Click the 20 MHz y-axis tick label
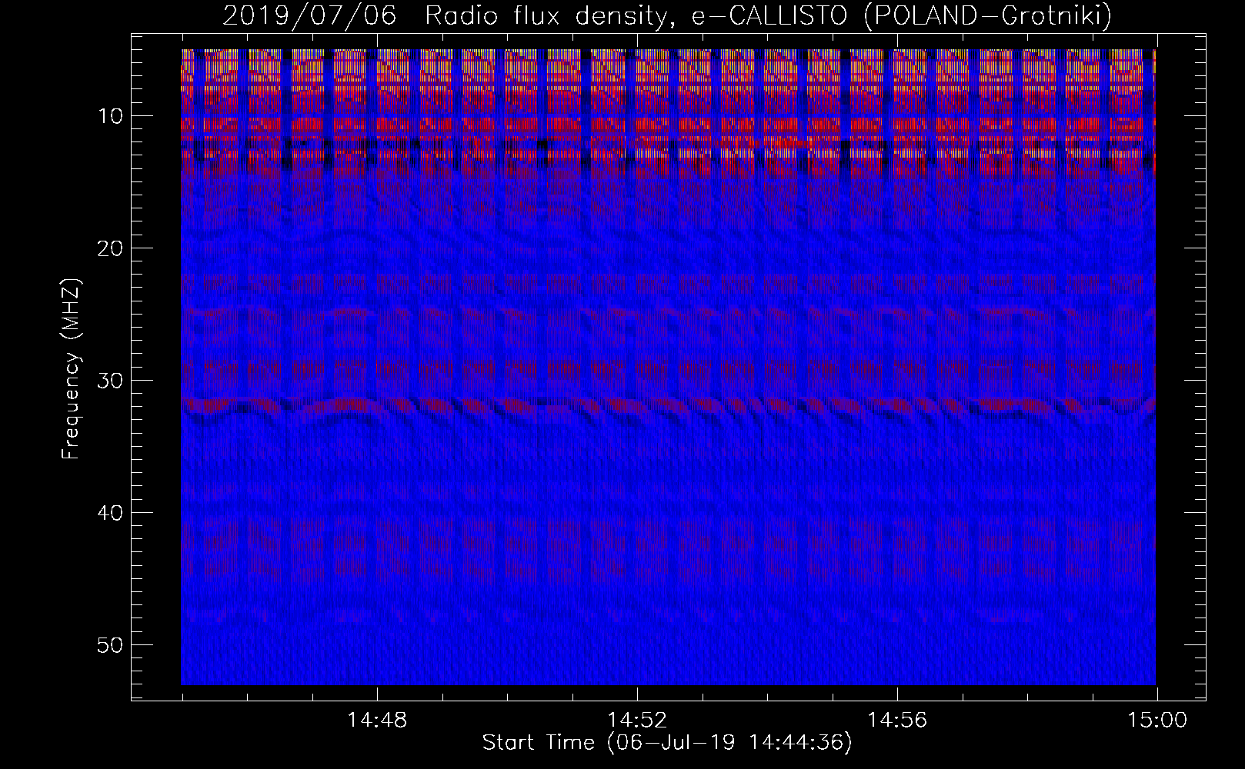This screenshot has width=1245, height=769. (x=111, y=248)
